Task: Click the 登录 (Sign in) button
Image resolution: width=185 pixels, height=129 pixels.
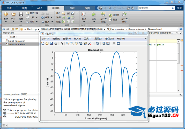Action: tap(179, 8)
